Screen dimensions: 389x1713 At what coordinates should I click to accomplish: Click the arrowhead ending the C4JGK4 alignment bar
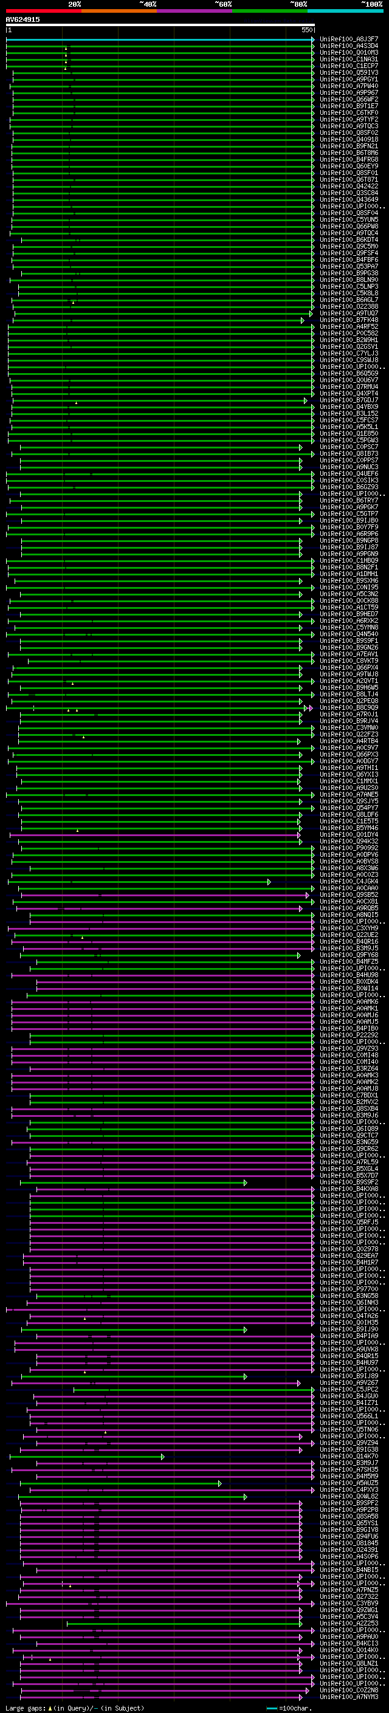tap(269, 882)
